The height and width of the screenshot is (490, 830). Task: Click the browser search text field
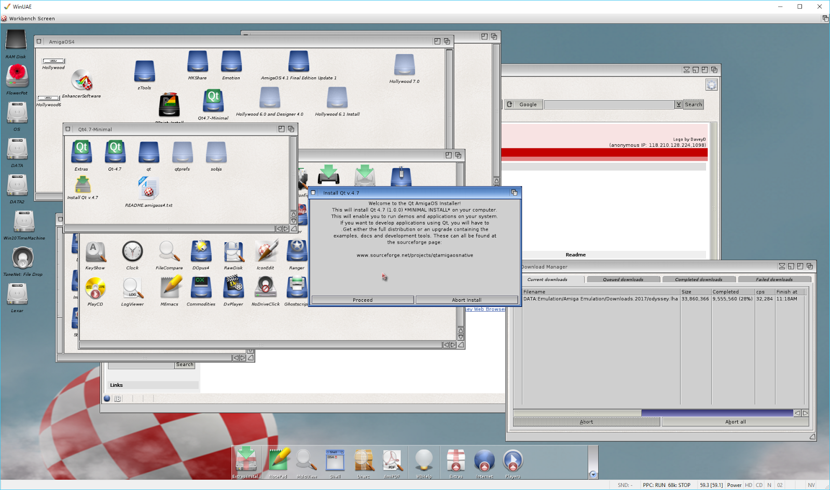pyautogui.click(x=610, y=104)
